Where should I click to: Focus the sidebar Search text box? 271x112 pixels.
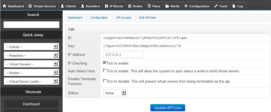click(x=31, y=25)
